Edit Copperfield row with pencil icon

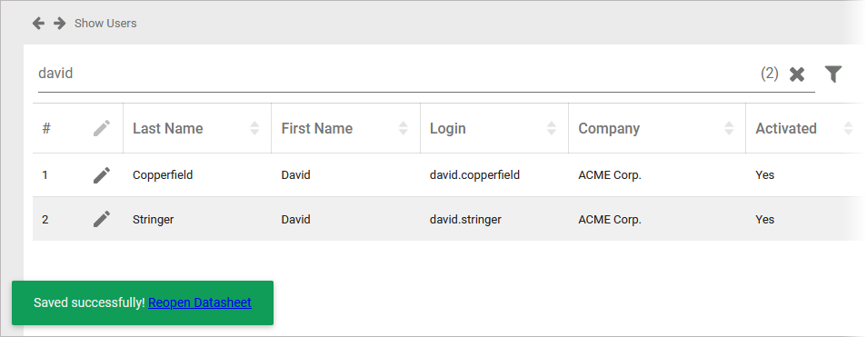tap(102, 175)
